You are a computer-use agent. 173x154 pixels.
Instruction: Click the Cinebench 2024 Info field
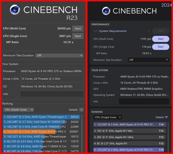(144, 101)
